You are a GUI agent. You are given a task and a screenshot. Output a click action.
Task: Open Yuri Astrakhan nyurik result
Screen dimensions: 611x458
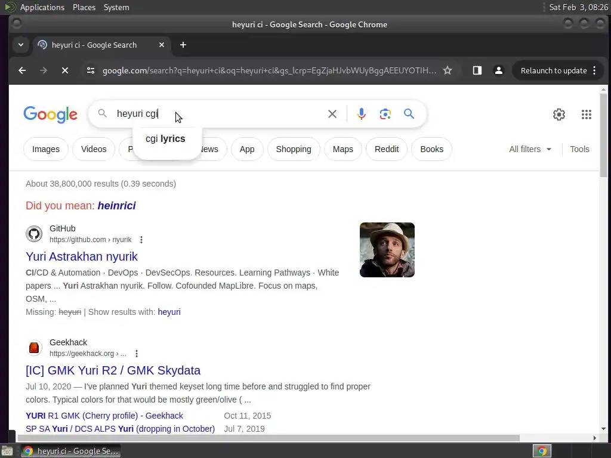(x=81, y=256)
